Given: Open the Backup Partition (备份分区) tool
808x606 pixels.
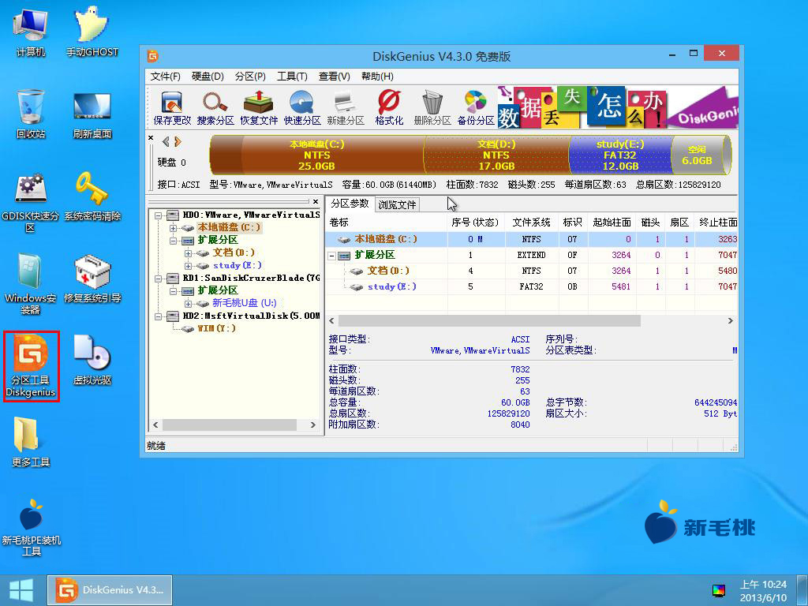Looking at the screenshot, I should point(476,108).
